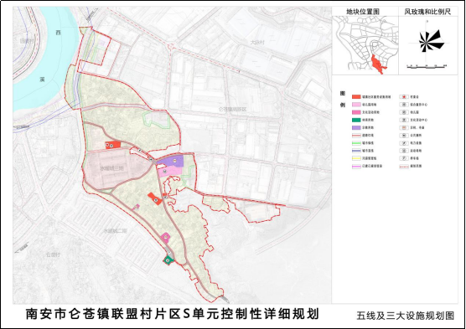Select the facility icon on the southern magenta parcel
Viewport: 466px width, 329px height.
point(165,237)
